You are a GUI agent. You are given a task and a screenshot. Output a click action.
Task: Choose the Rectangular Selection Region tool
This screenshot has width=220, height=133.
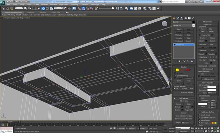tap(34, 8)
